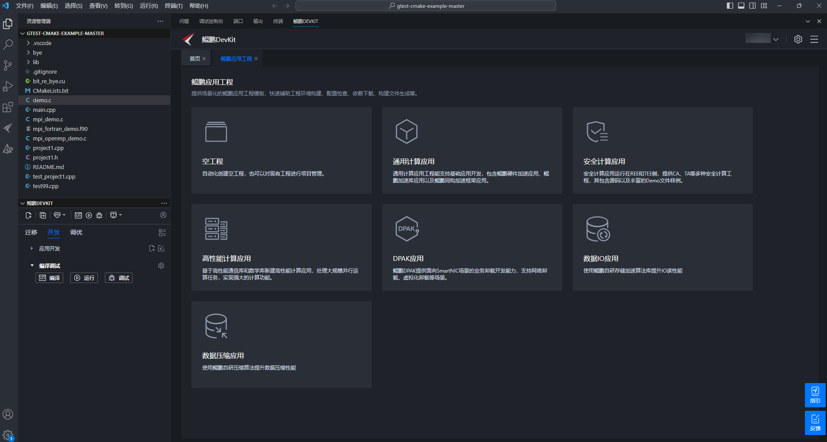The height and width of the screenshot is (442, 827).
Task: Click the compile code-window icon in DevKit toolbar
Action: coord(78,215)
